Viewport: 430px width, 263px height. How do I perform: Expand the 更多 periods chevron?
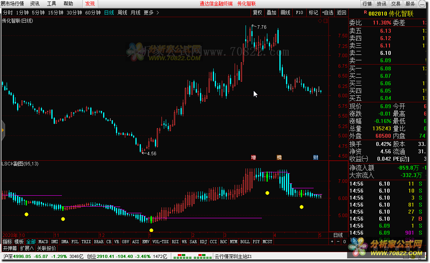tap(158, 12)
